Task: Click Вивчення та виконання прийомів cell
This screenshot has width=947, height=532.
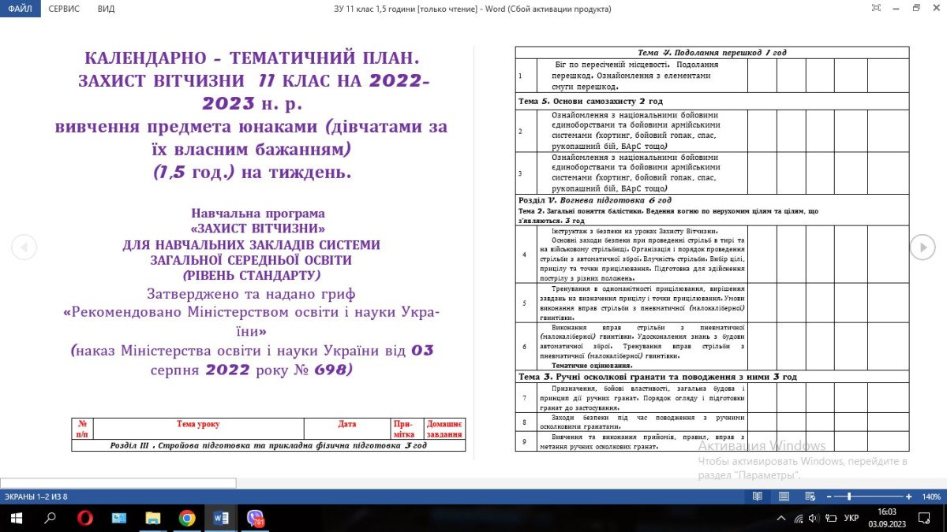Action: tap(642, 441)
